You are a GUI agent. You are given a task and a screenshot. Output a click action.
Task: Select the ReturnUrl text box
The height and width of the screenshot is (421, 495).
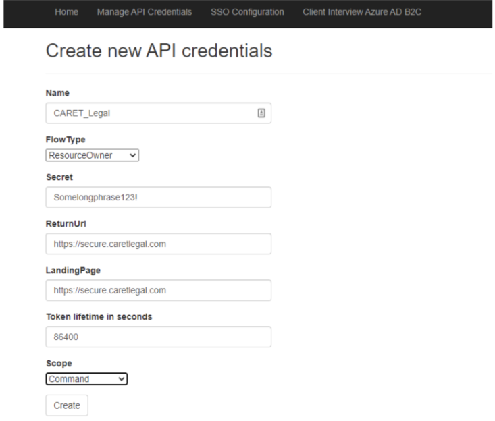tap(159, 244)
